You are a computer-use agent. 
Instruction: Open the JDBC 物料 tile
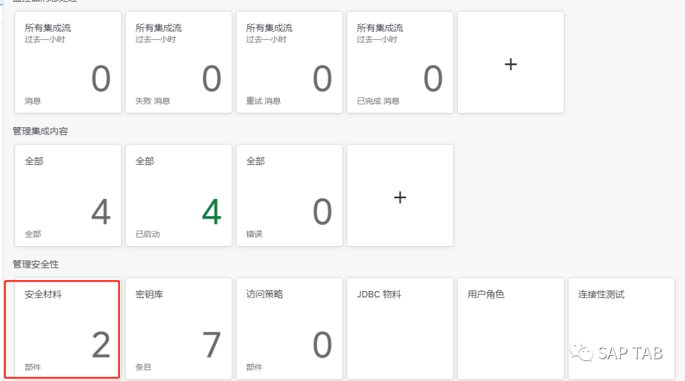[x=400, y=328]
